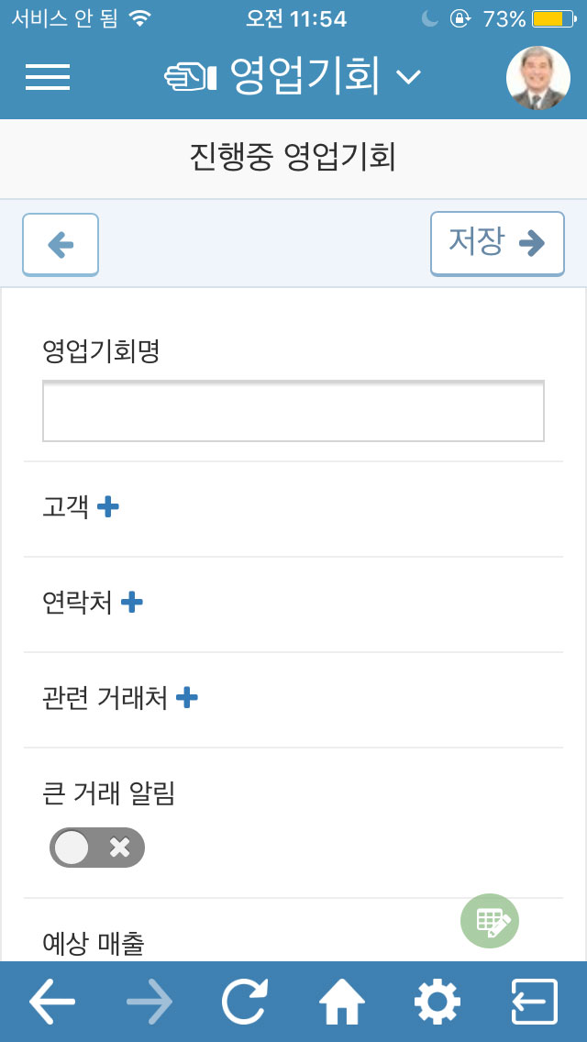Click the 예상 매출 field label
Viewport: 587px width, 1042px height.
(x=93, y=942)
